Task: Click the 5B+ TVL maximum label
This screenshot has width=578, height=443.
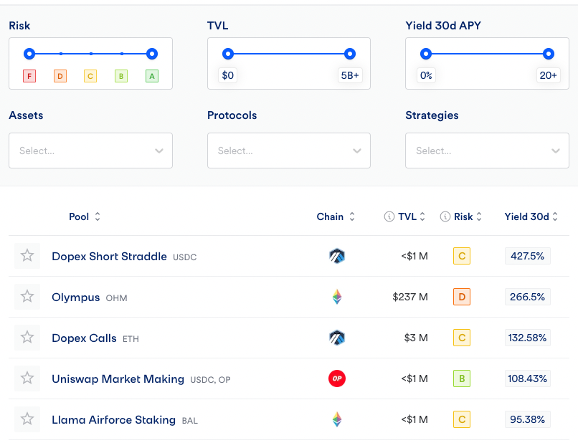Action: point(350,75)
